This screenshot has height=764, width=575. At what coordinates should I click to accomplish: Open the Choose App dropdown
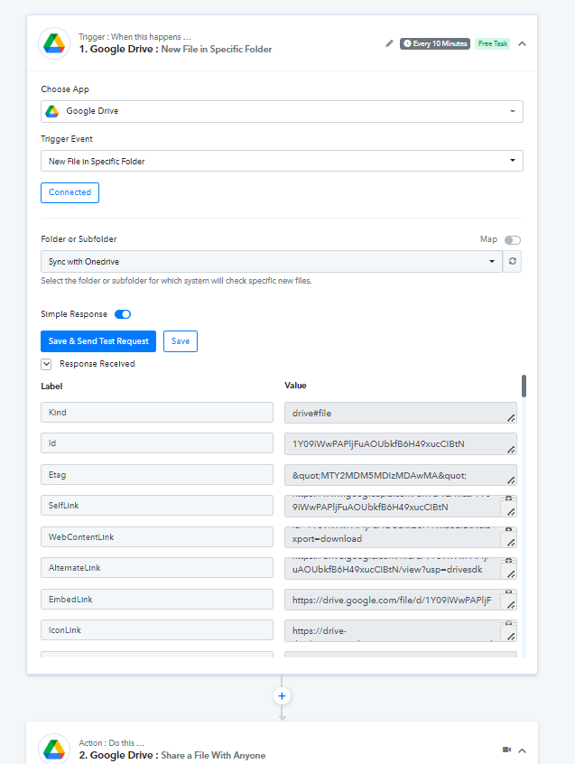282,112
